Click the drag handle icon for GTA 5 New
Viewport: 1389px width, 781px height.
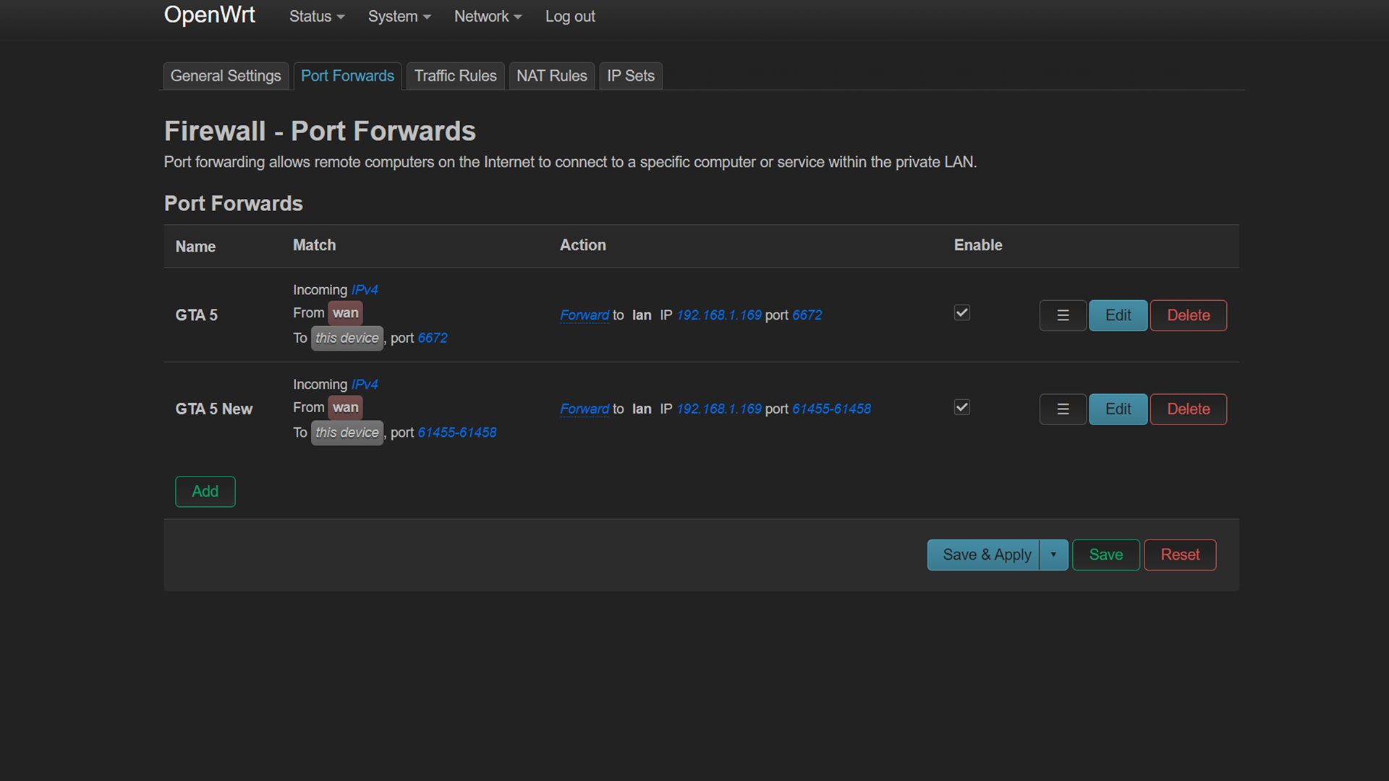[1062, 409]
